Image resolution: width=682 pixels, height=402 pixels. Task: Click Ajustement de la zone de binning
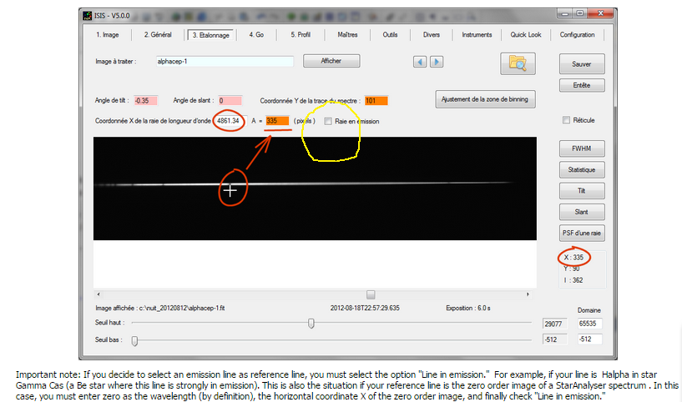coord(485,99)
